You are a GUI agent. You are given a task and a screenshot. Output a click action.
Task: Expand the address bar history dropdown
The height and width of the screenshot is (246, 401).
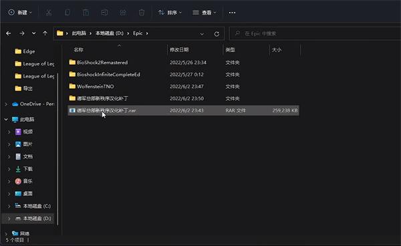click(x=202, y=33)
